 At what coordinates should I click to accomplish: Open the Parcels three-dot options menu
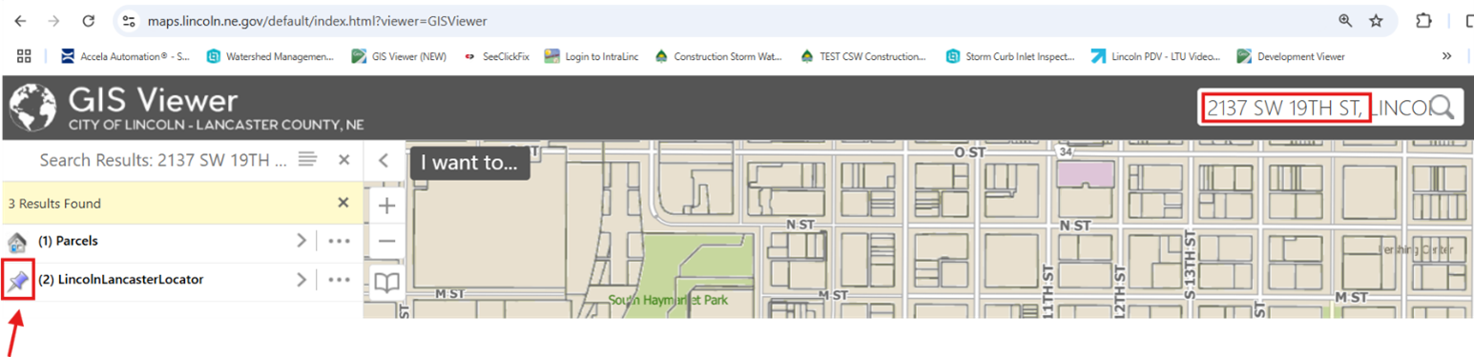pos(340,241)
